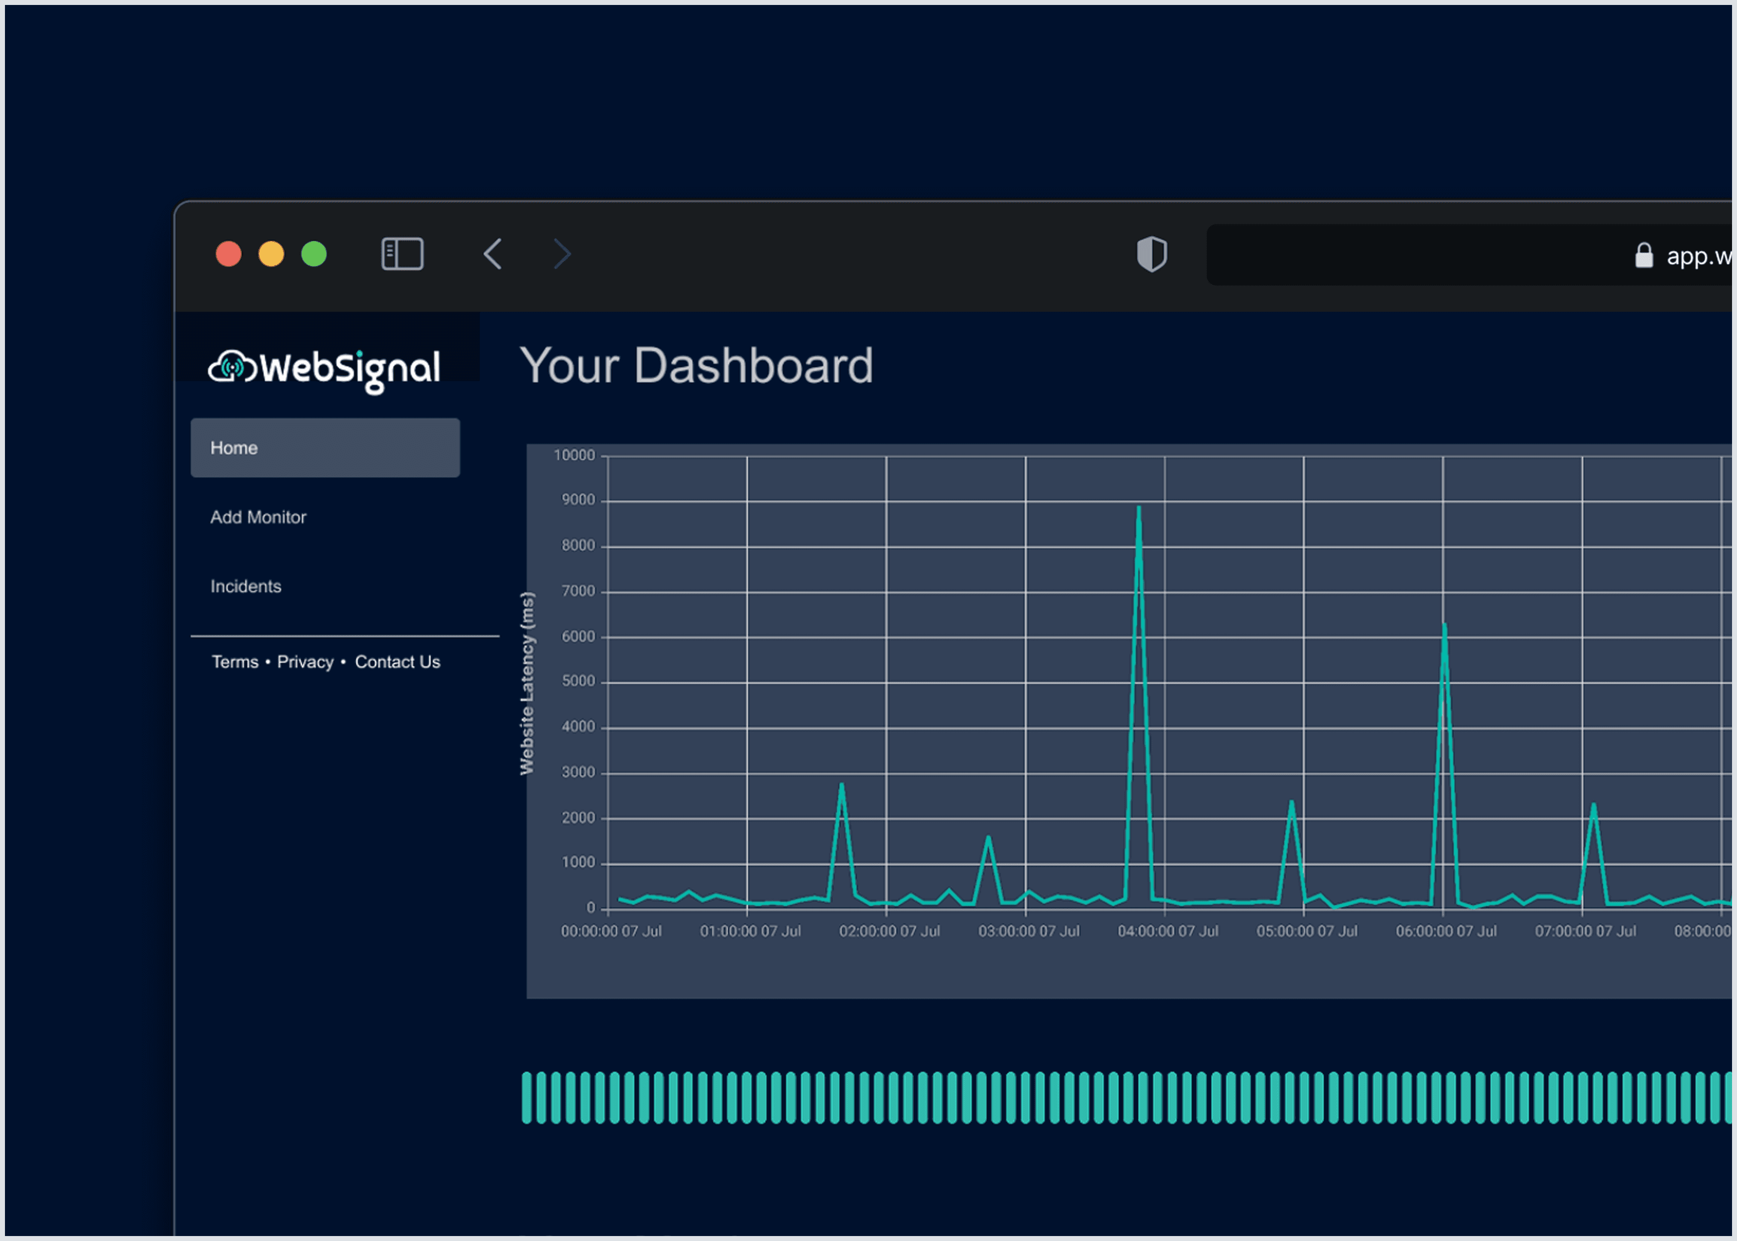1737x1241 pixels.
Task: Toggle the browser sidebar panel icon
Action: click(402, 254)
